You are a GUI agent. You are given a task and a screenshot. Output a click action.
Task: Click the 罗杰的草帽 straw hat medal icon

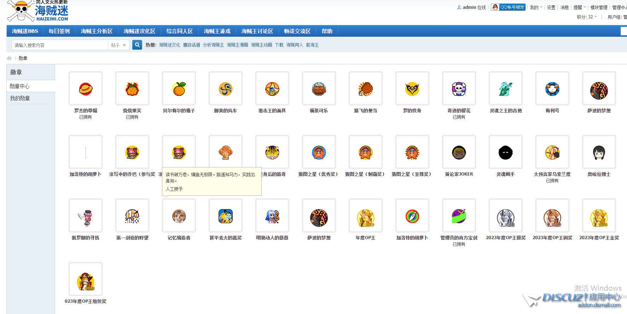point(86,89)
